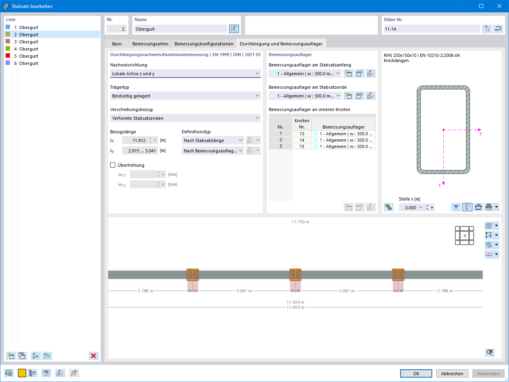Screen dimensions: 509x382
Task: Click the Ly reference length field
Action: [140, 150]
